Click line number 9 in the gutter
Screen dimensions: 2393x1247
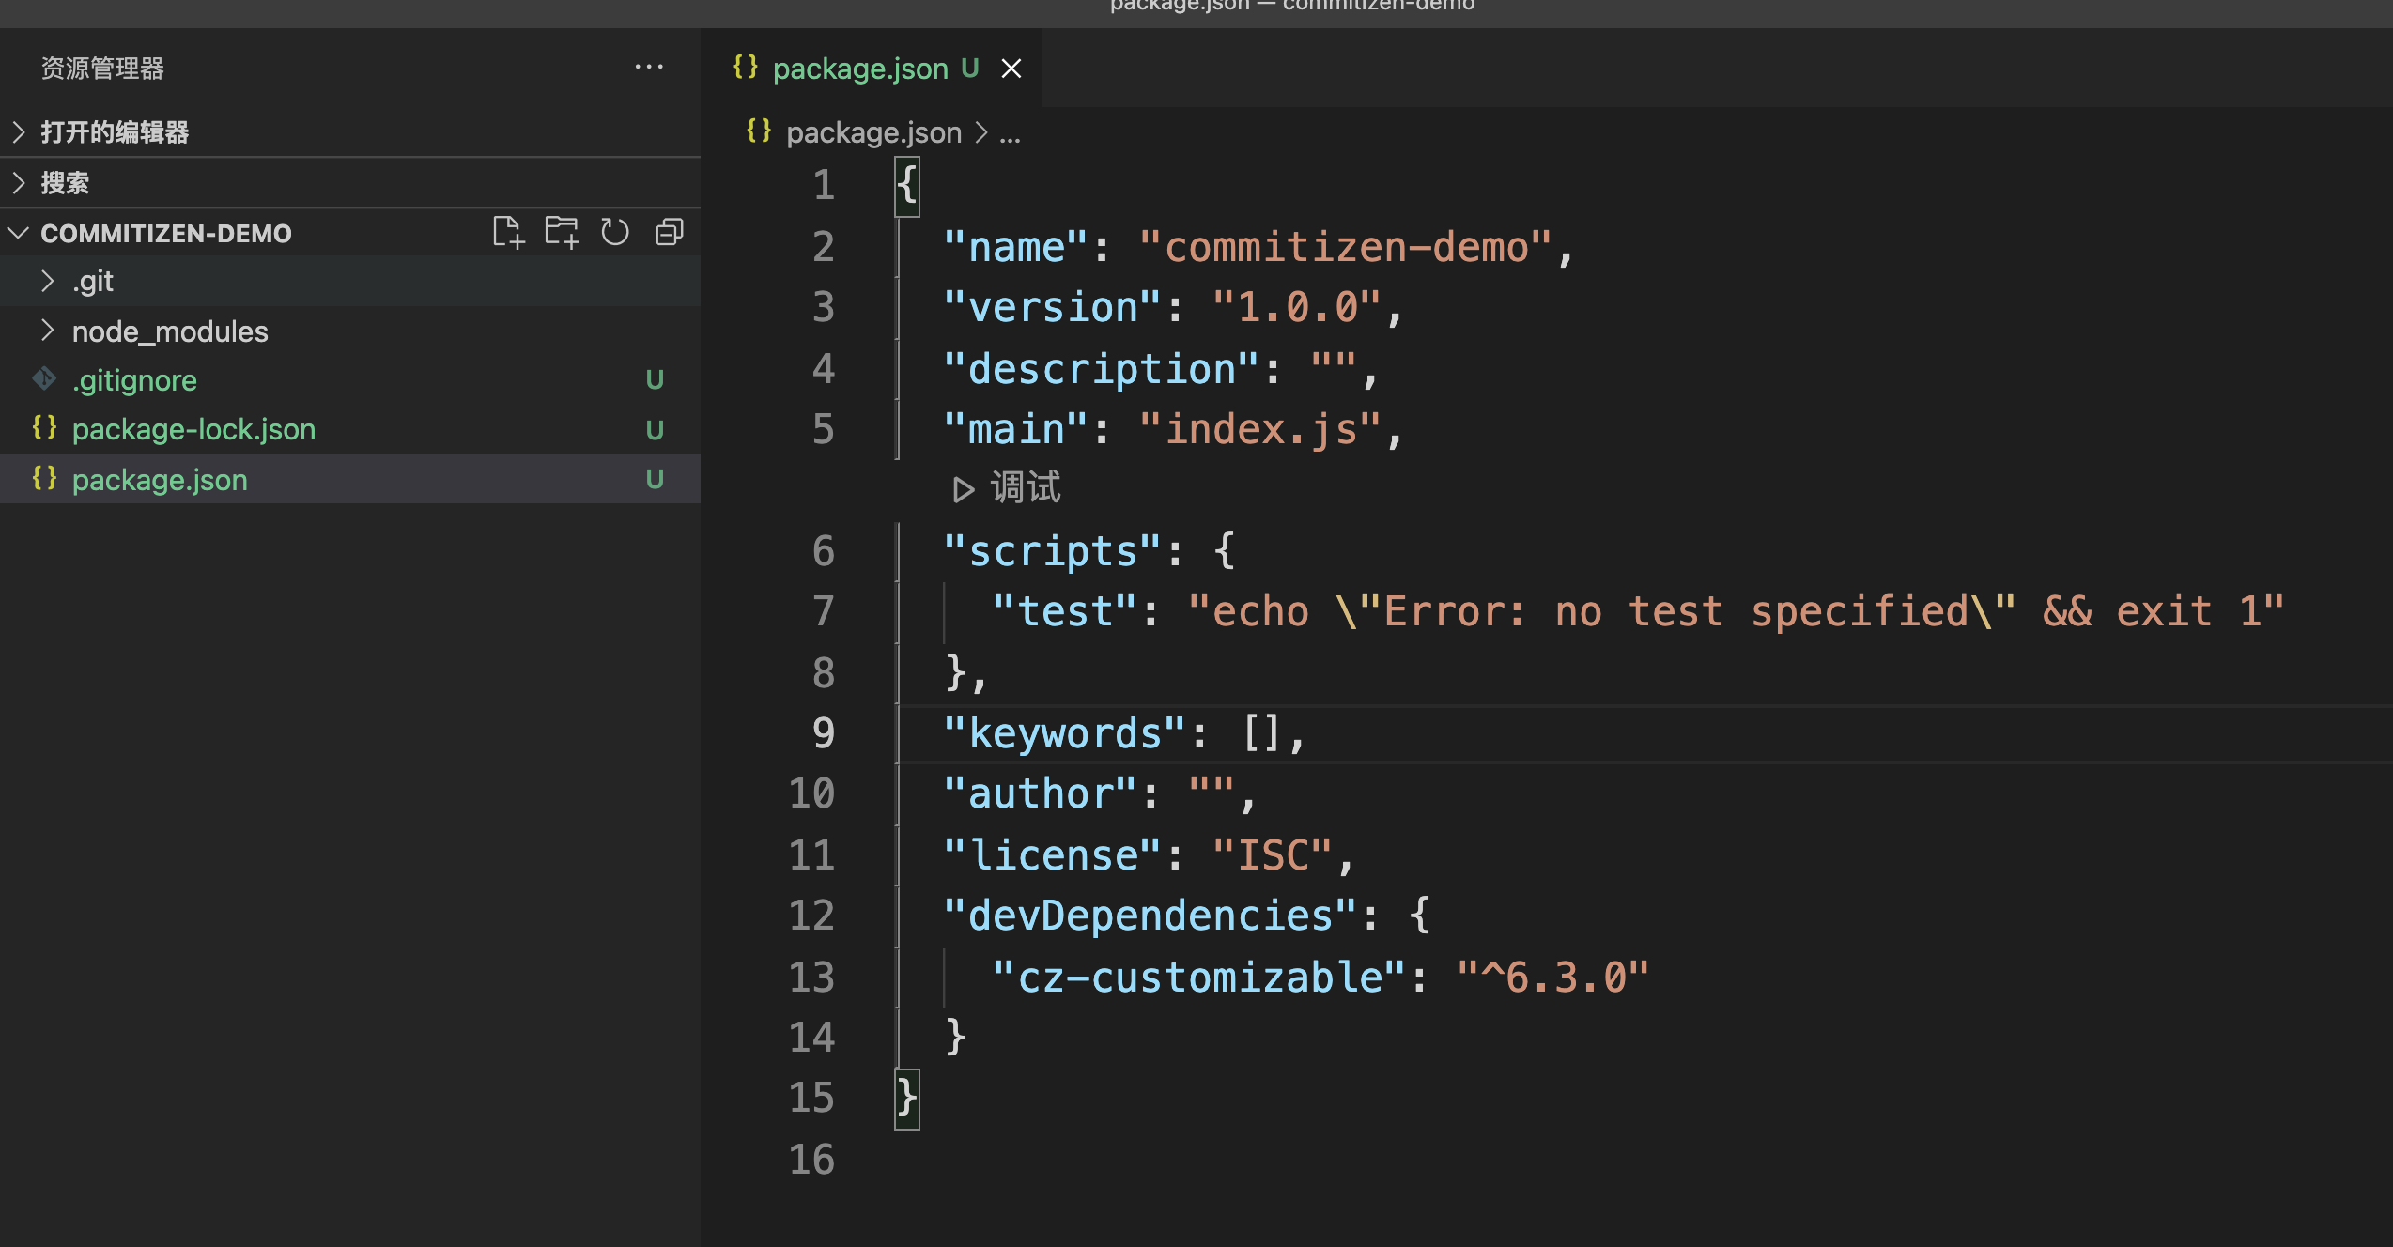click(x=823, y=733)
